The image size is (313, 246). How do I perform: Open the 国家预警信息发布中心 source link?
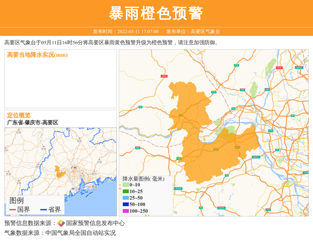click(95, 223)
